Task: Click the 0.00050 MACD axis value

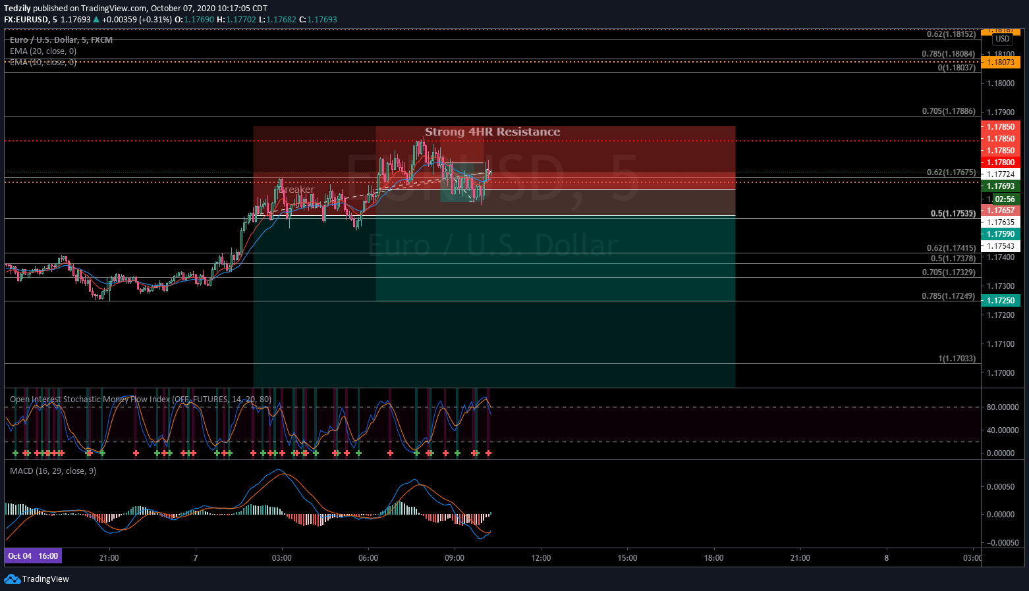Action: tap(1000, 487)
